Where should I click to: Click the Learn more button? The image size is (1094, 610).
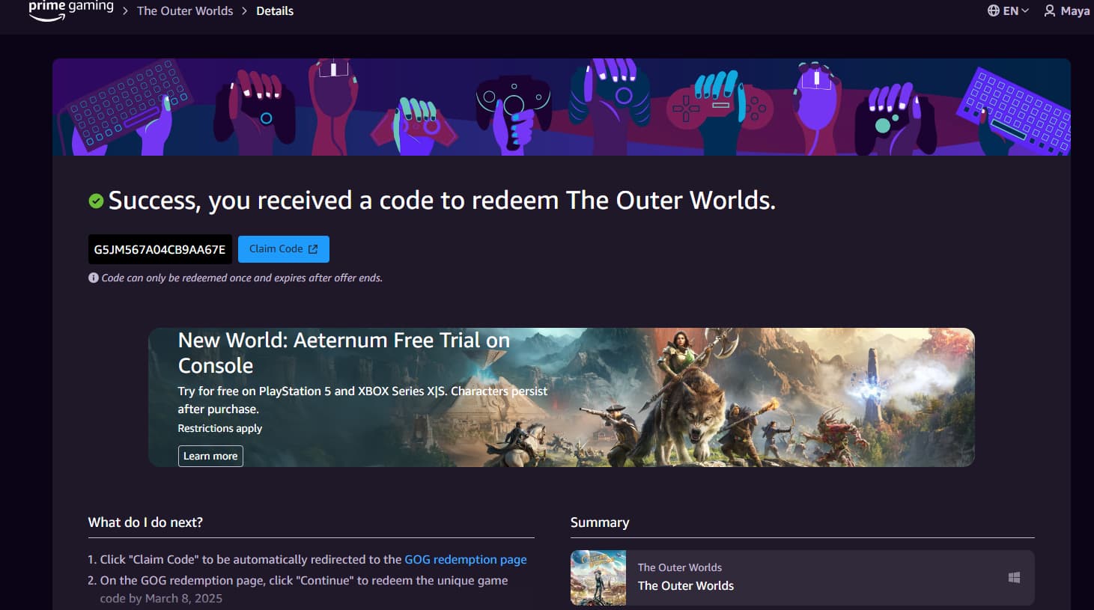(210, 456)
